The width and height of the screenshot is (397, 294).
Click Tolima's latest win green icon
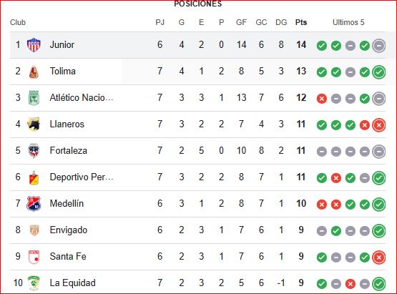379,72
